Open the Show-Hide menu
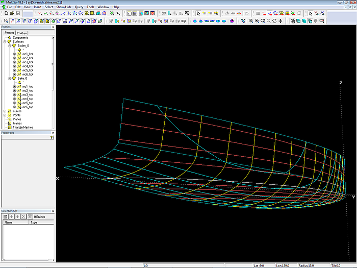Screen dimensions: 357x268 click(x=63, y=7)
